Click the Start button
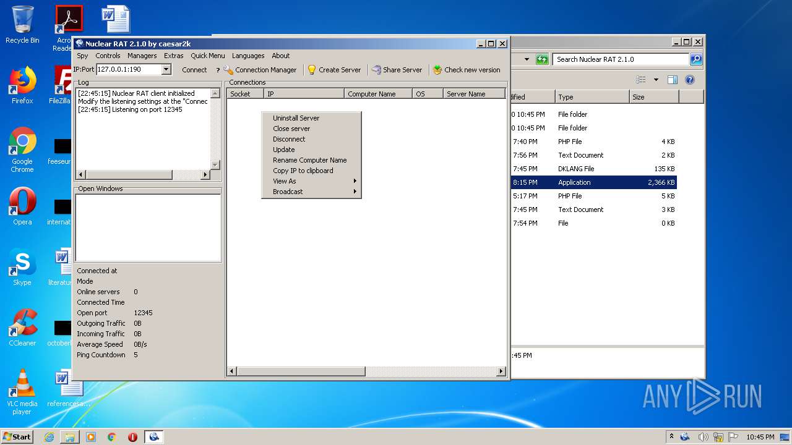Viewport: 792px width, 445px height. pyautogui.click(x=17, y=436)
